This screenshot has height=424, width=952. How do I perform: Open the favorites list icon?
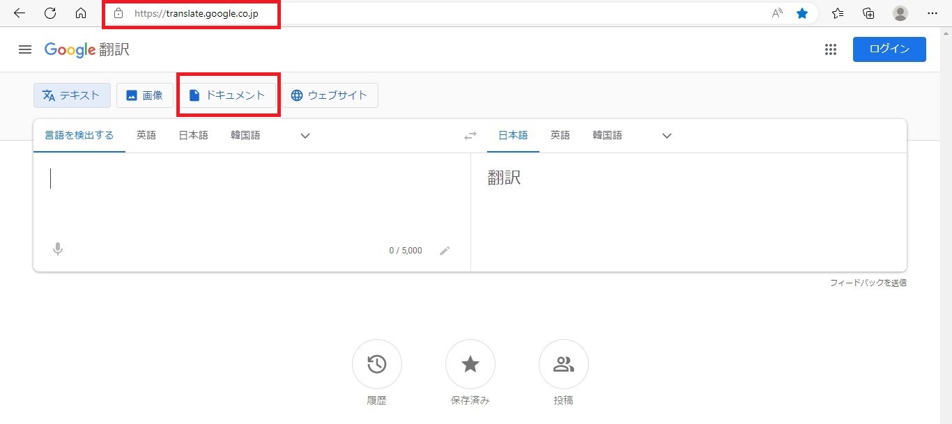(838, 13)
